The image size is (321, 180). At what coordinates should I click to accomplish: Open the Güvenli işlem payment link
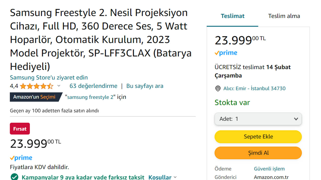(269, 169)
